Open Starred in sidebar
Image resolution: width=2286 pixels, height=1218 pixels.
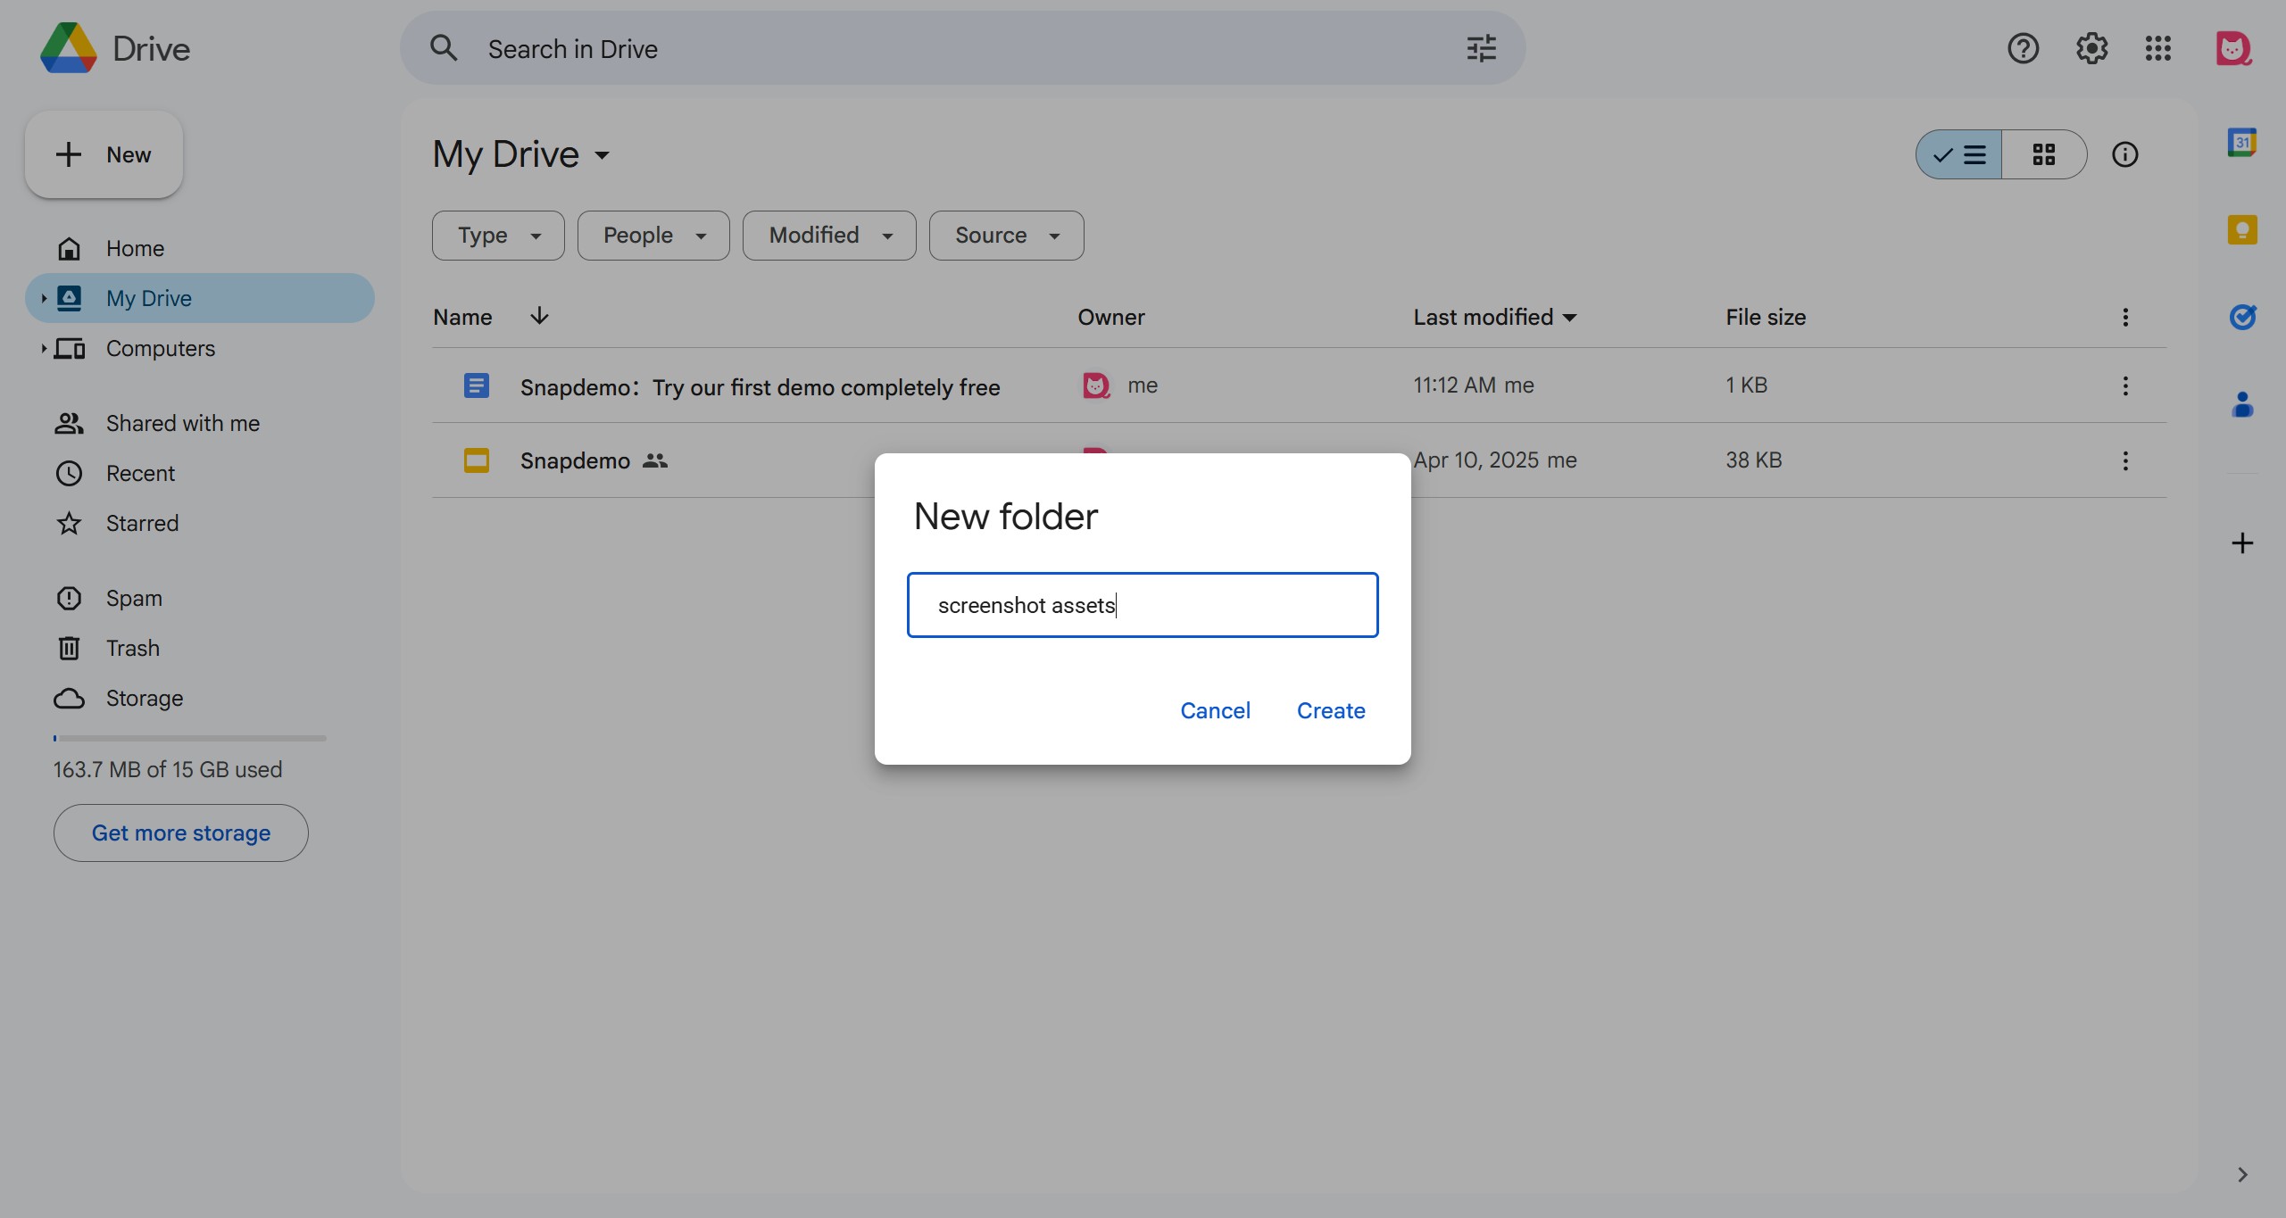pos(200,523)
